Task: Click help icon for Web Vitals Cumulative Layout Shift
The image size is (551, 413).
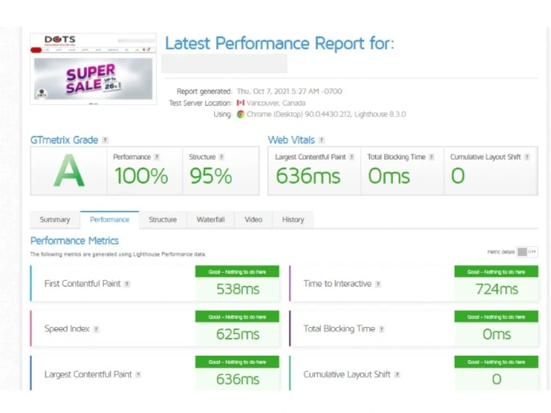Action: (x=527, y=157)
